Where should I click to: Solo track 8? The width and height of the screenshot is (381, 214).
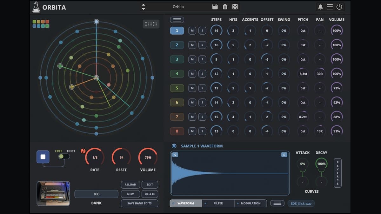202,131
